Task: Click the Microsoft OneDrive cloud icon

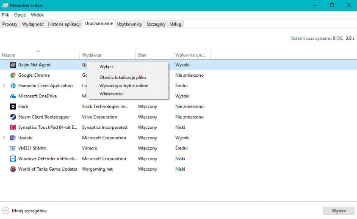Action: (13, 96)
